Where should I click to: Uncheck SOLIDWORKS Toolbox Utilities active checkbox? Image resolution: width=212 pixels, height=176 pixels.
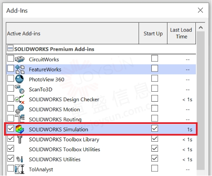pyautogui.click(x=11, y=148)
